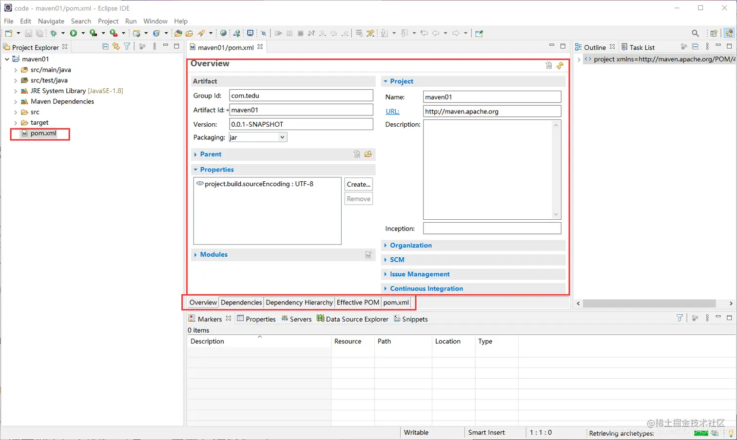Switch to the Effective POM tab
Screen dimensions: 737x440
coord(358,302)
